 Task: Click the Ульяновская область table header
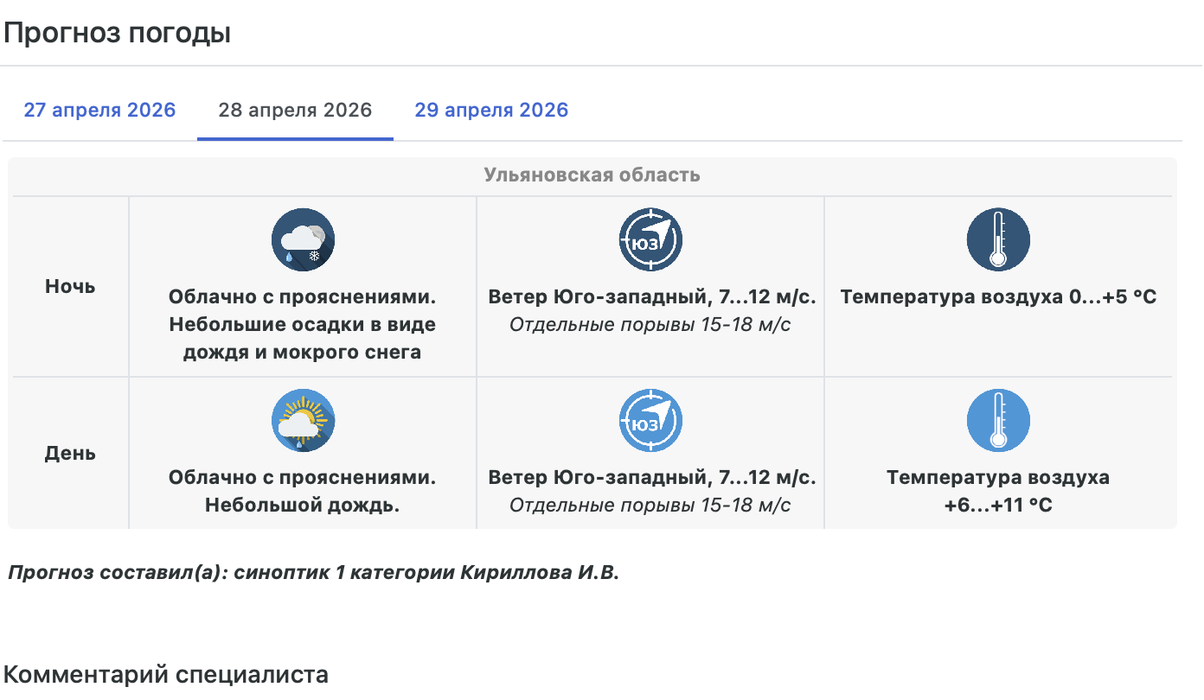tap(592, 175)
